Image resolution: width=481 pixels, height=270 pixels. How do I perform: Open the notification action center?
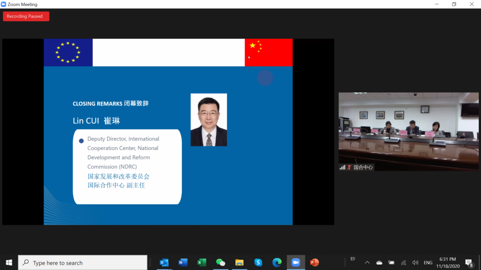click(469, 262)
